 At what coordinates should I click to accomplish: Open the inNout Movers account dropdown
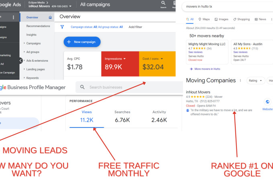pyautogui.click(x=70, y=6)
